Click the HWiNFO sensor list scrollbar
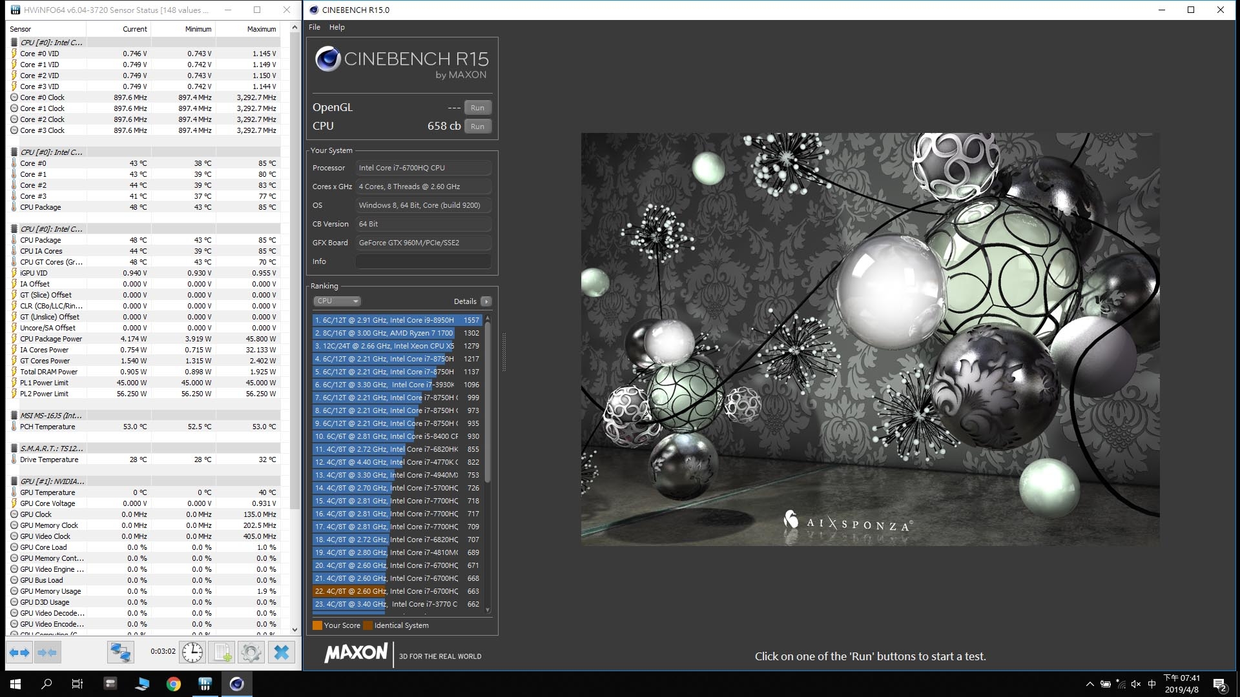1240x697 pixels. 294,329
